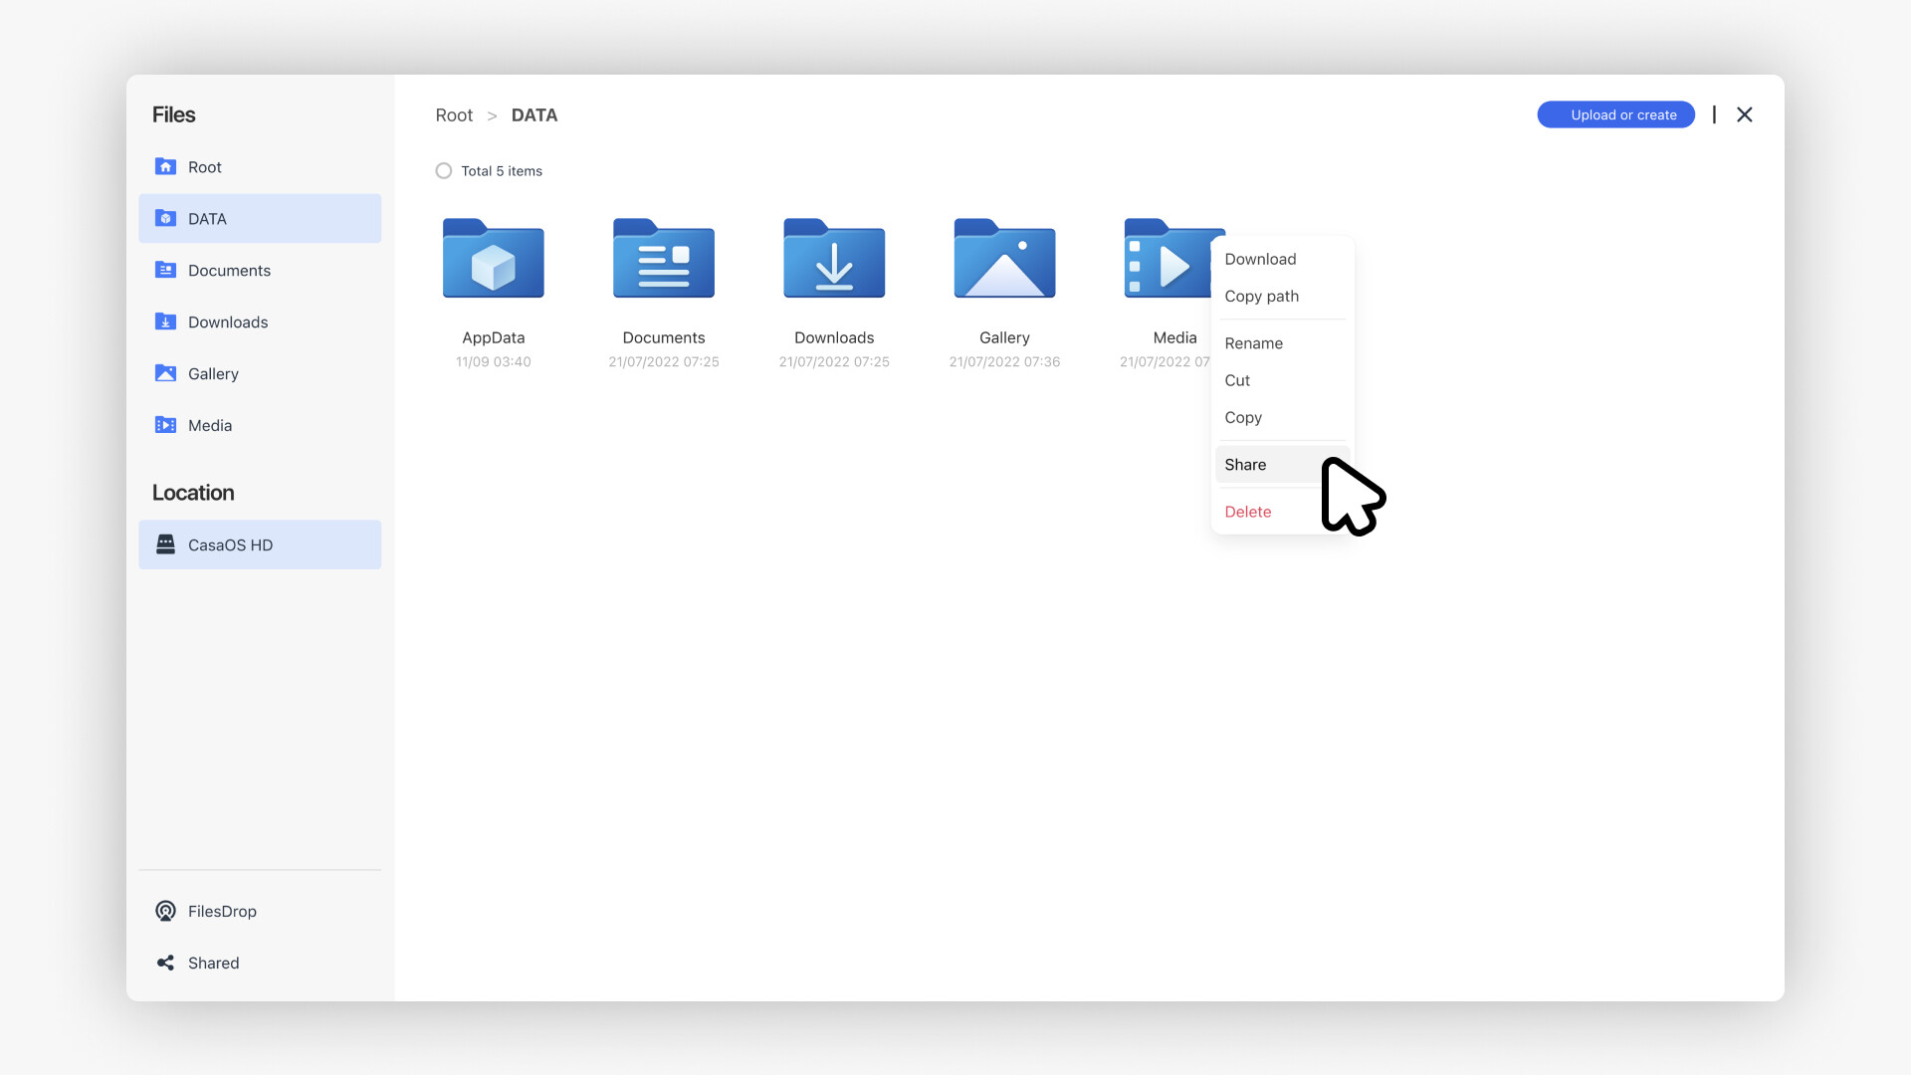Close the Files window
This screenshot has width=1911, height=1075.
[1744, 114]
